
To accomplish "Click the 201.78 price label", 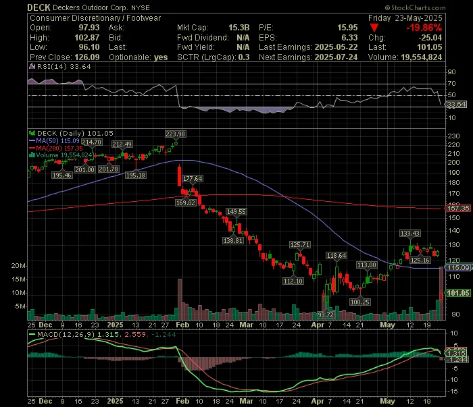I will pyautogui.click(x=108, y=169).
